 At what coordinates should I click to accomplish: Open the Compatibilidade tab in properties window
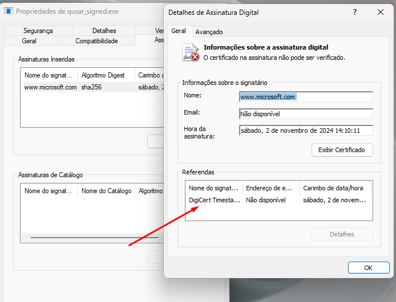click(96, 41)
